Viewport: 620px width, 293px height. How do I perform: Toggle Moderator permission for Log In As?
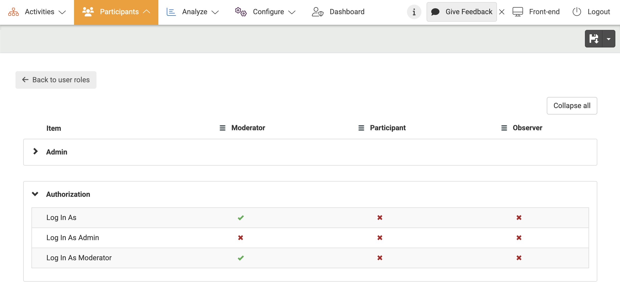[241, 218]
